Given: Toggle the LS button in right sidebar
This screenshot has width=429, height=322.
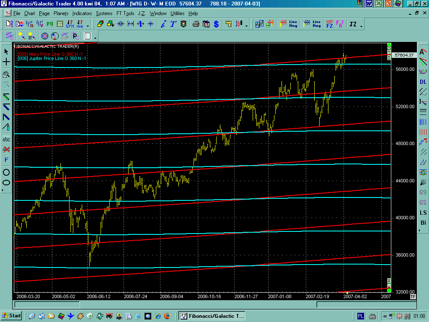Looking at the screenshot, I should pos(423,213).
